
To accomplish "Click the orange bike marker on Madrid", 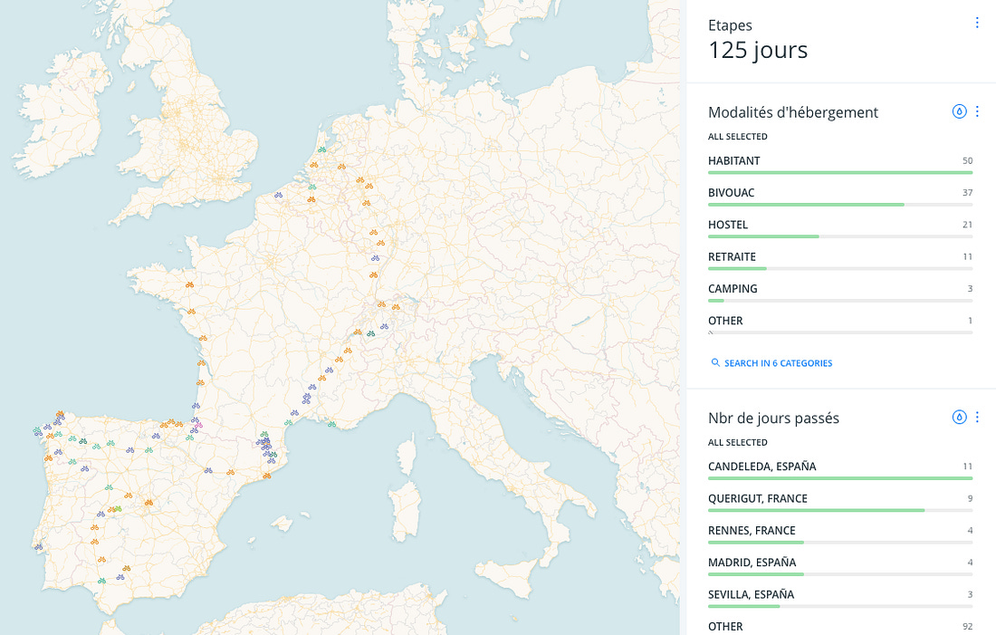I will [x=148, y=503].
